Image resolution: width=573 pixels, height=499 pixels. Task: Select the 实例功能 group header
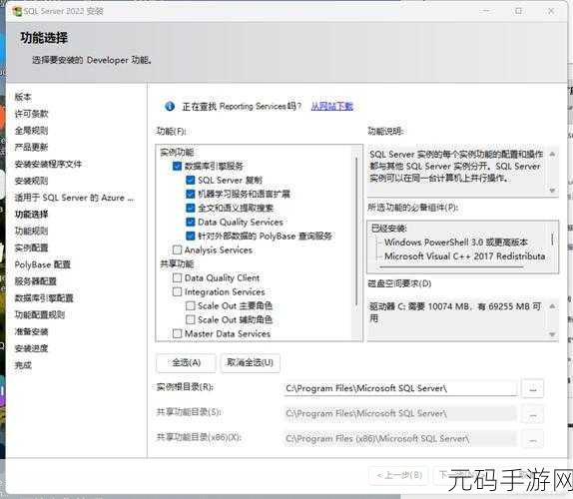coord(177,152)
